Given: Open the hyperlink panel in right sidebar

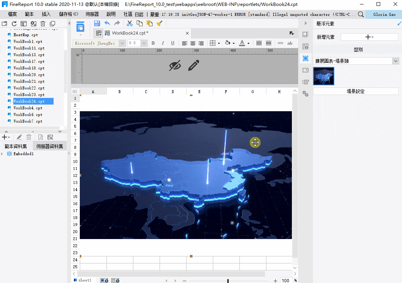Looking at the screenshot, I should click(x=306, y=93).
